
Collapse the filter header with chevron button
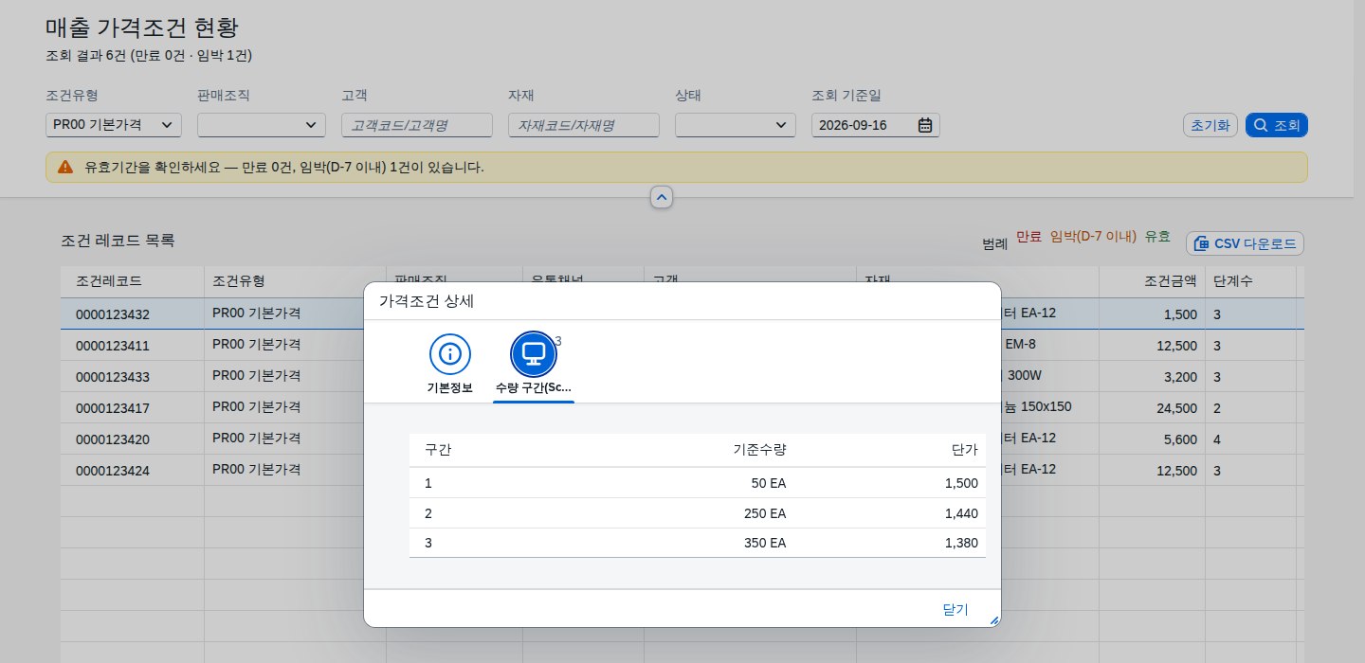click(662, 197)
